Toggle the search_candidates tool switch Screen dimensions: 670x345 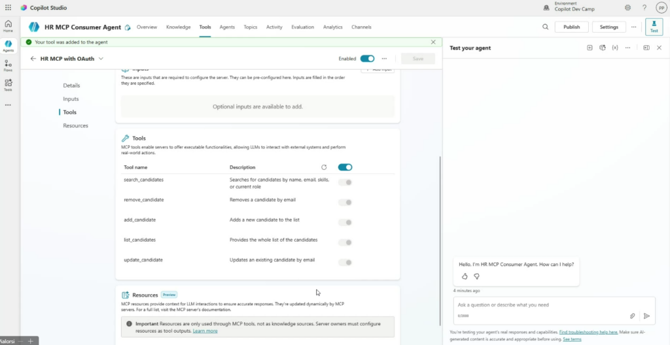pyautogui.click(x=345, y=182)
